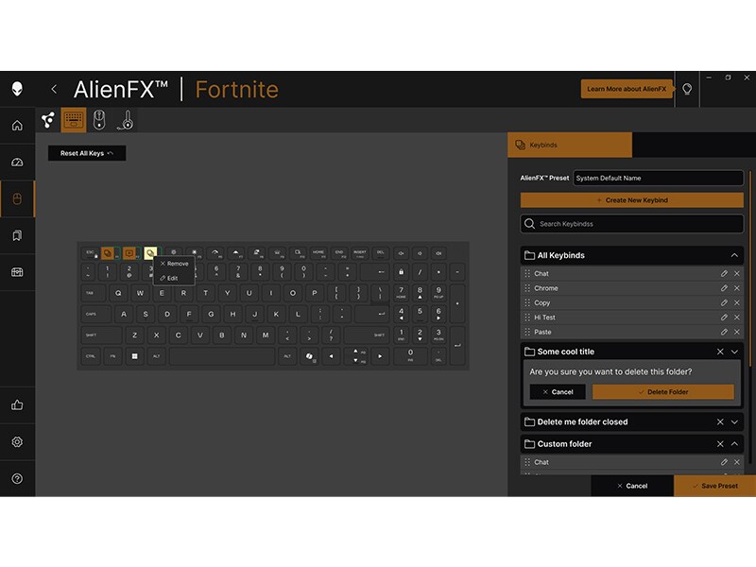
Task: Open the Home page in sidebar
Action: pyautogui.click(x=17, y=126)
